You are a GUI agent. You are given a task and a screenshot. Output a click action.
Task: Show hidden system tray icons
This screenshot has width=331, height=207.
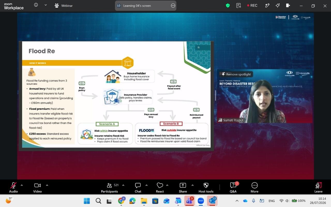click(237, 201)
